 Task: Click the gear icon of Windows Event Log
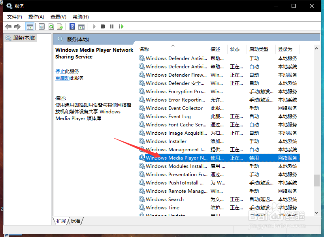pos(141,117)
